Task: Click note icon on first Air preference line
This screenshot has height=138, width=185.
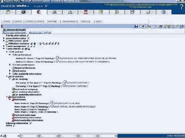Action: click(x=57, y=58)
